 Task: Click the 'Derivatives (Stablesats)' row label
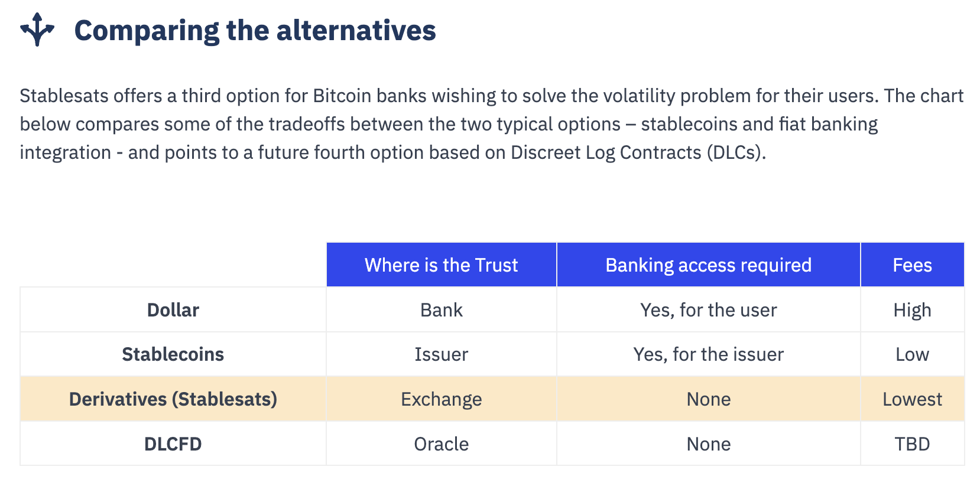[173, 399]
